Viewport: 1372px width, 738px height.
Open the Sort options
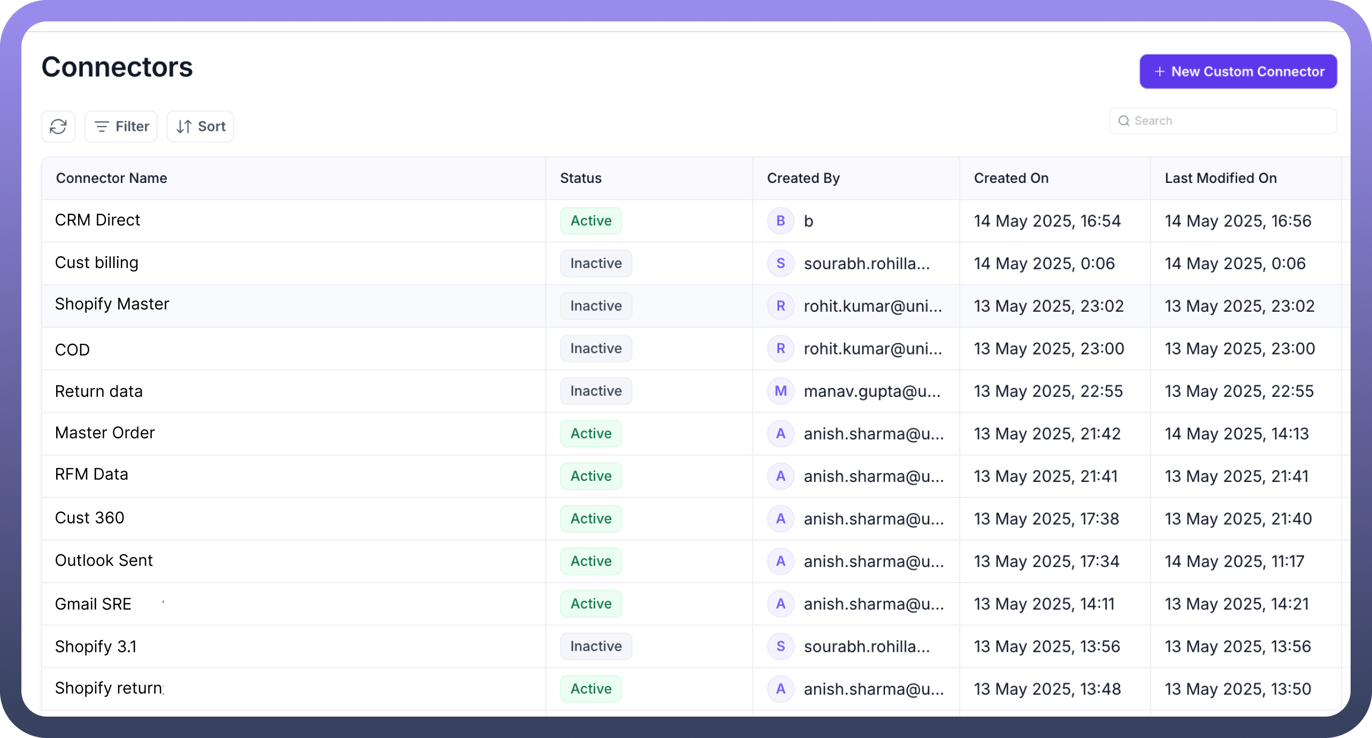coord(201,127)
